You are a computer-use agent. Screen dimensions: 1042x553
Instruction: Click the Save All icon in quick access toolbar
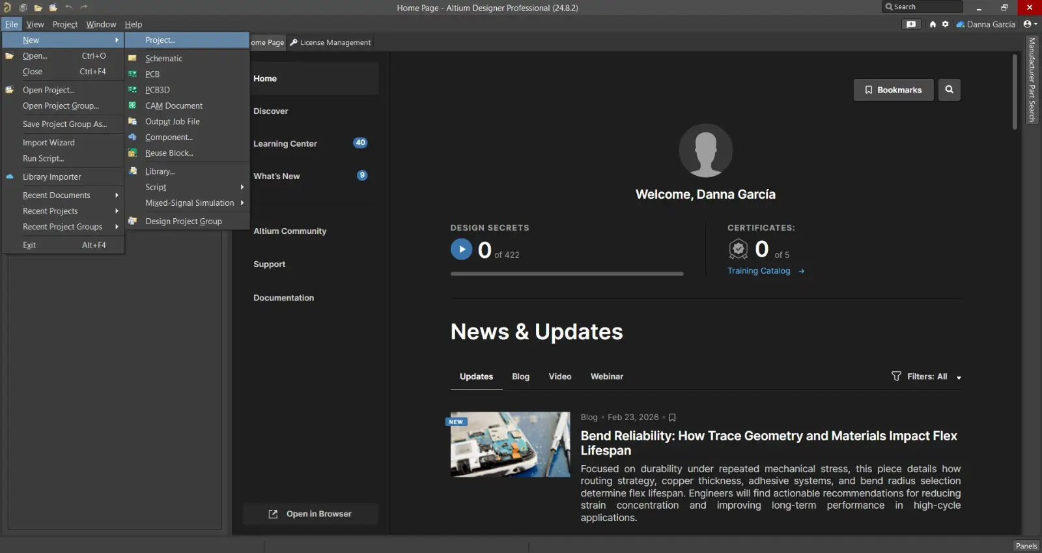tap(23, 8)
